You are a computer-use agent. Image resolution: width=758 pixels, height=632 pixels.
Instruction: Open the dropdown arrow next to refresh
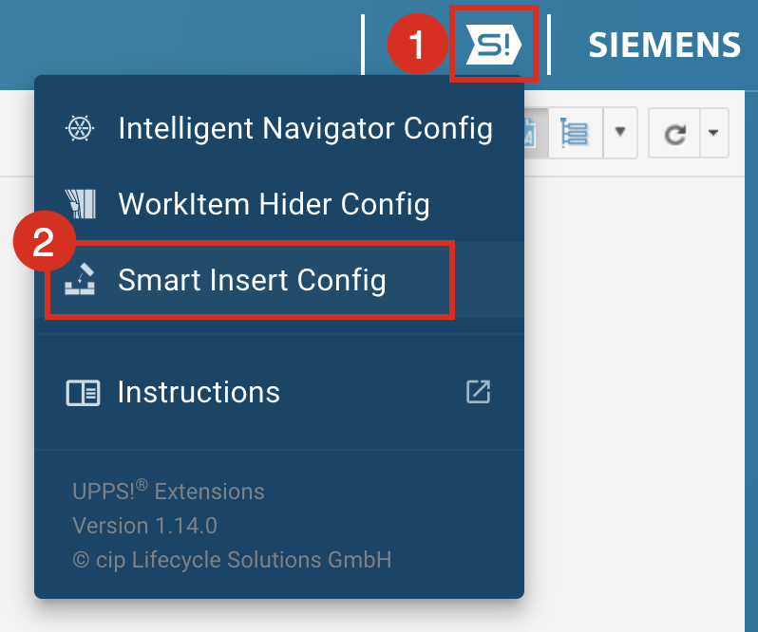714,134
